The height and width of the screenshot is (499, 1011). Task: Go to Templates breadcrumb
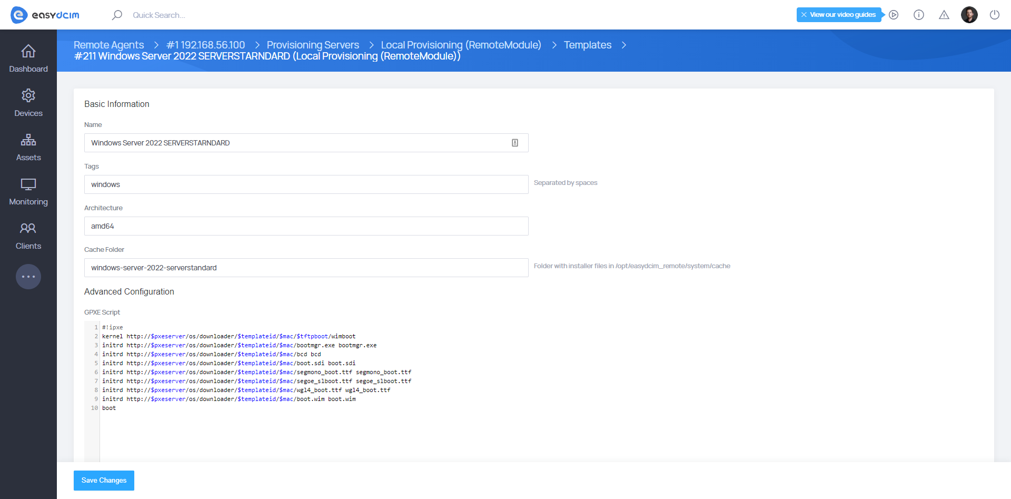click(x=588, y=45)
